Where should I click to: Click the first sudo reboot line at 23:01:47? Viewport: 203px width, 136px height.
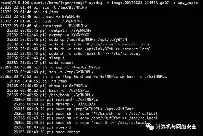[40, 63]
